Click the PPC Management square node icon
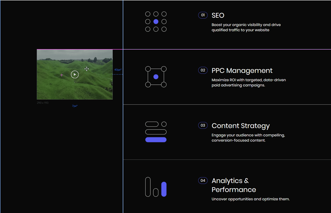The height and width of the screenshot is (213, 331). pos(156,77)
